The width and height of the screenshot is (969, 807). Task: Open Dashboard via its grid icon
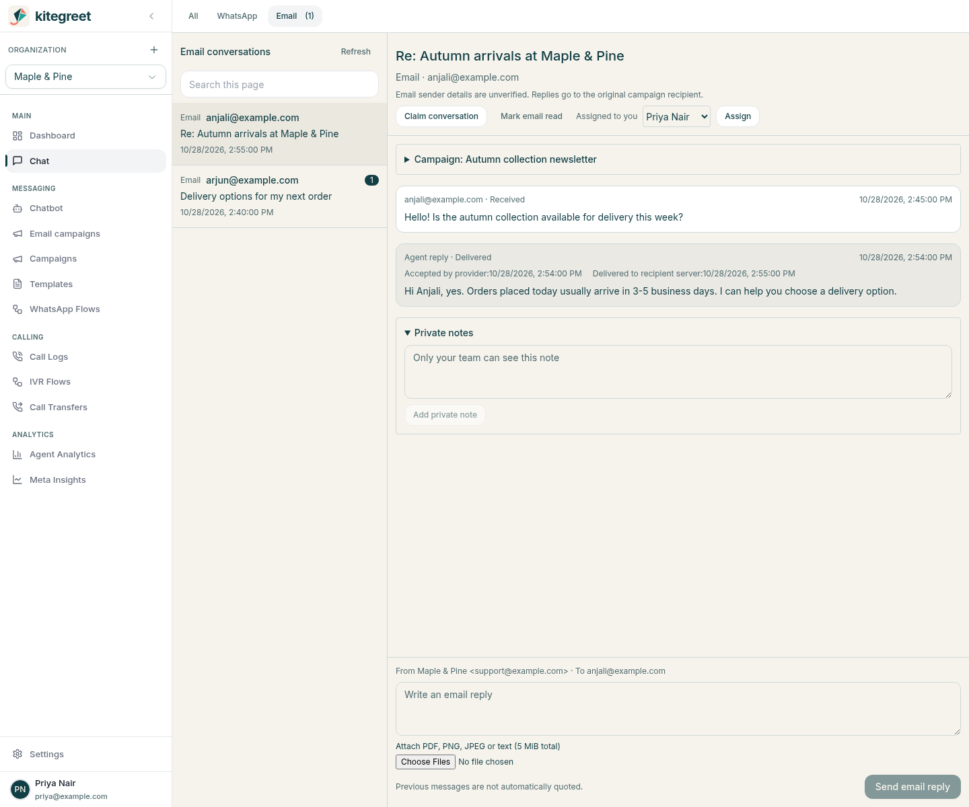pyautogui.click(x=17, y=136)
